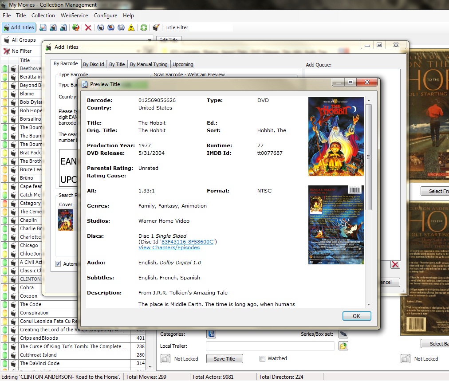Image resolution: width=449 pixels, height=381 pixels.
Task: Click the Add Titles toolbar button
Action: [19, 27]
